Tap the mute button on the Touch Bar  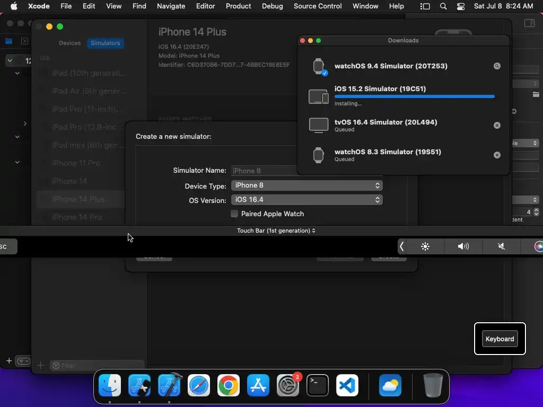[501, 246]
